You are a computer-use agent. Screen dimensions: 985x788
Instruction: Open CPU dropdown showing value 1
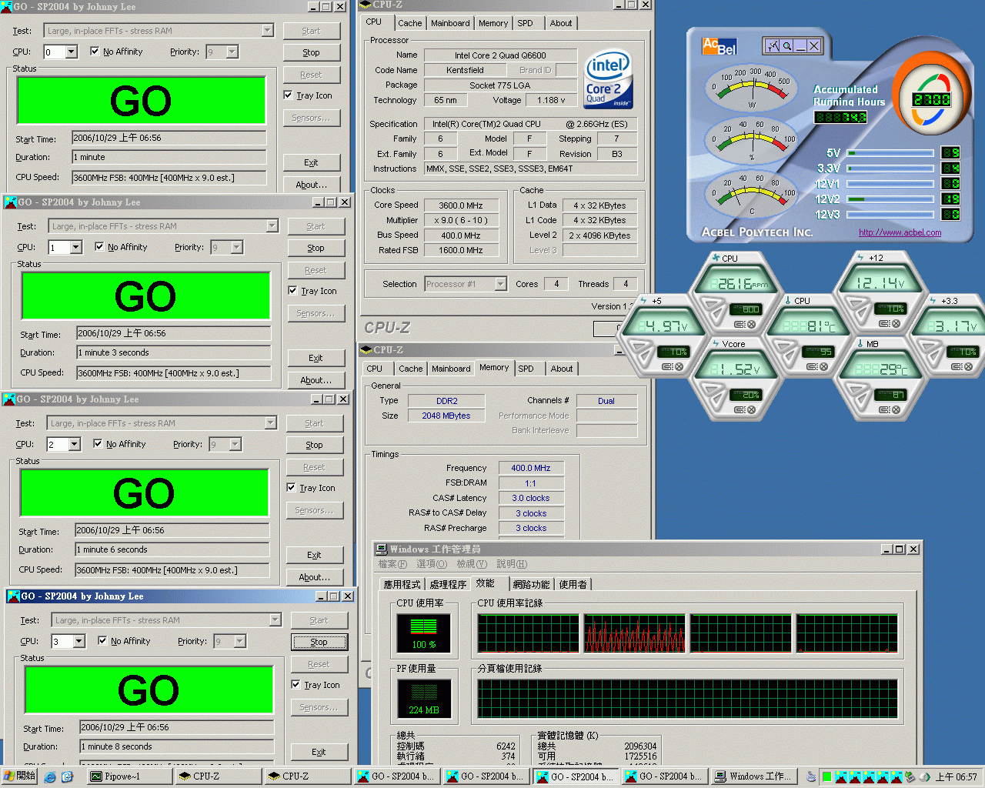(76, 248)
